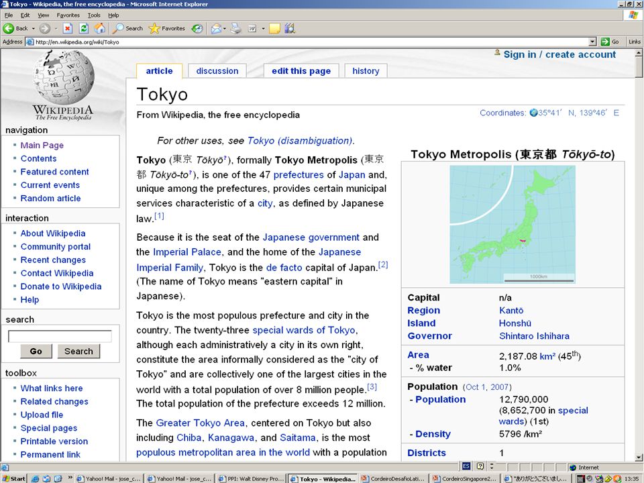Screen dimensions: 644x483
Task: Open the Forward button history dropdown arrow
Action: (56, 29)
